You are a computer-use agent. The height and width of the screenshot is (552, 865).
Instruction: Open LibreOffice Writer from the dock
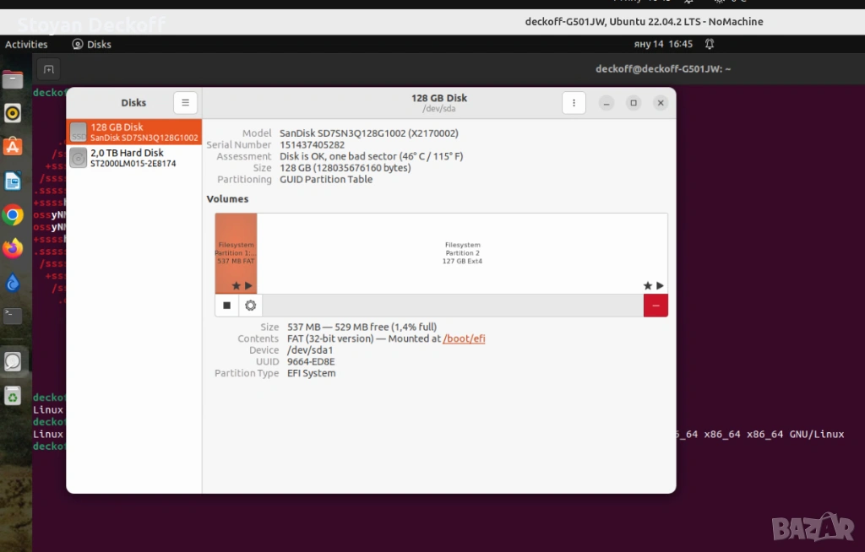[x=13, y=181]
